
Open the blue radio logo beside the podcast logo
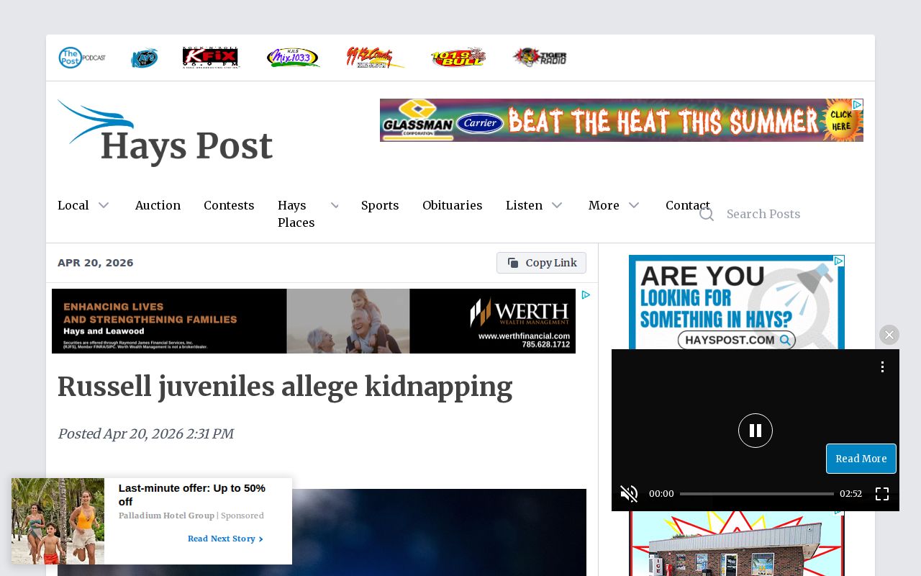click(x=144, y=58)
